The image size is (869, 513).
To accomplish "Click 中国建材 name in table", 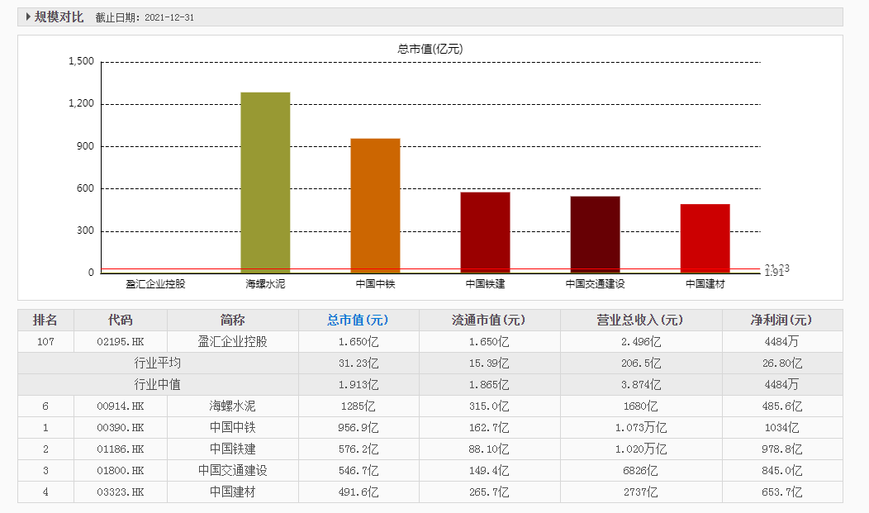I will point(232,492).
